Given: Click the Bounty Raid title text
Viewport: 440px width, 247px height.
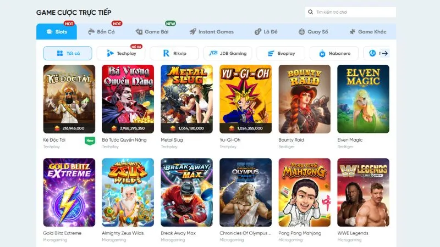Looking at the screenshot, I should pos(291,140).
